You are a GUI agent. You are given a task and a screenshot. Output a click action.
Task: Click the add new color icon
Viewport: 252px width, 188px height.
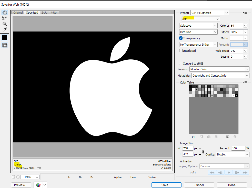click(x=228, y=137)
